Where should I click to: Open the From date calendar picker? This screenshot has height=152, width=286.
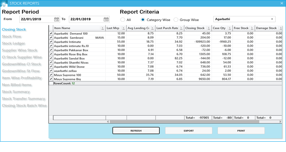[56, 19]
